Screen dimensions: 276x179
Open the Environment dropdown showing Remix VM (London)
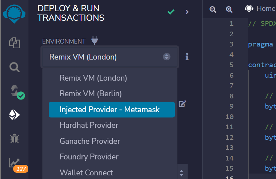click(x=110, y=57)
